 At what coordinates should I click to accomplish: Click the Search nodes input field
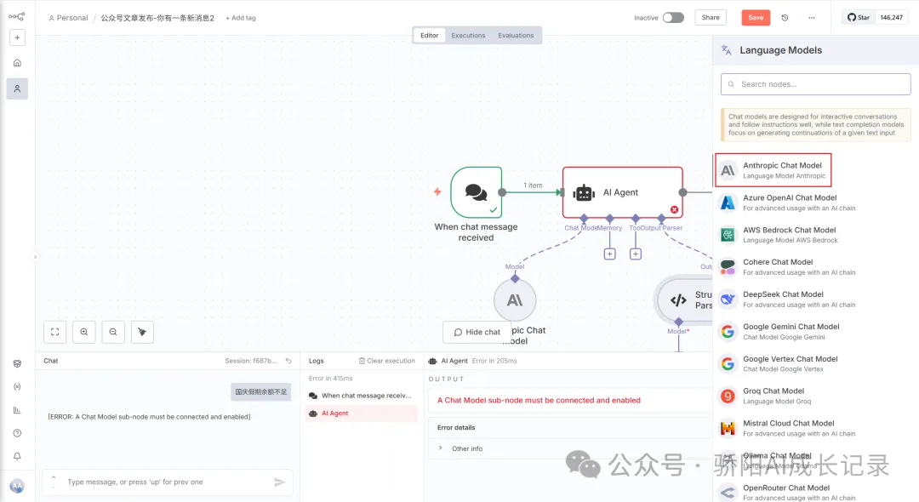pyautogui.click(x=815, y=84)
